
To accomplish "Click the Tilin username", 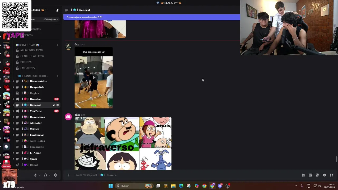I will pyautogui.click(x=77, y=115).
